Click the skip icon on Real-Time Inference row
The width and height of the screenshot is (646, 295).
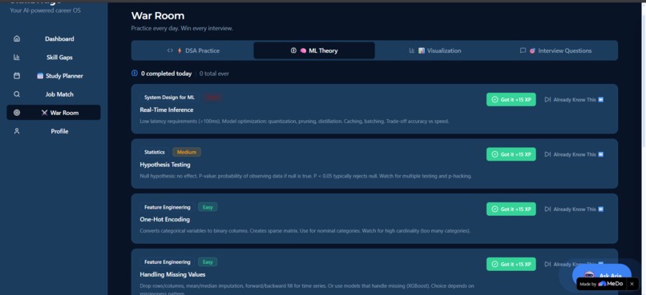[547, 99]
